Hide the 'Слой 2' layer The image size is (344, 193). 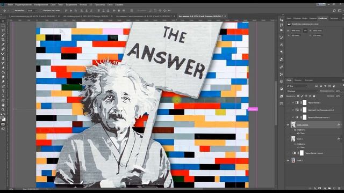point(288,160)
